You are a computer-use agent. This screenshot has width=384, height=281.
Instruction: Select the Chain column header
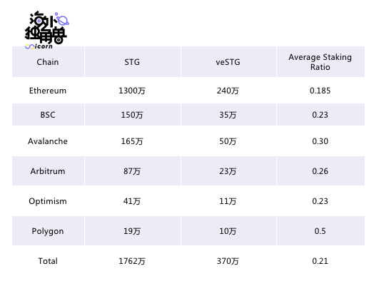coord(48,62)
